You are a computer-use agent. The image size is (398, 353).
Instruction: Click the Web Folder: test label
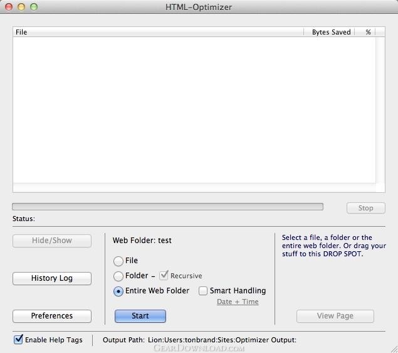pyautogui.click(x=142, y=241)
